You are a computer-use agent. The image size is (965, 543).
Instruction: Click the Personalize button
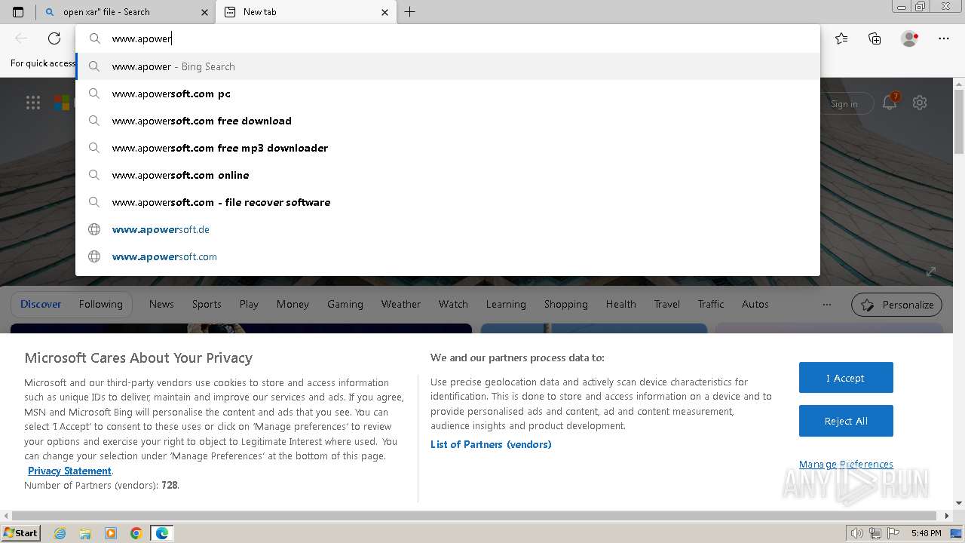(896, 305)
